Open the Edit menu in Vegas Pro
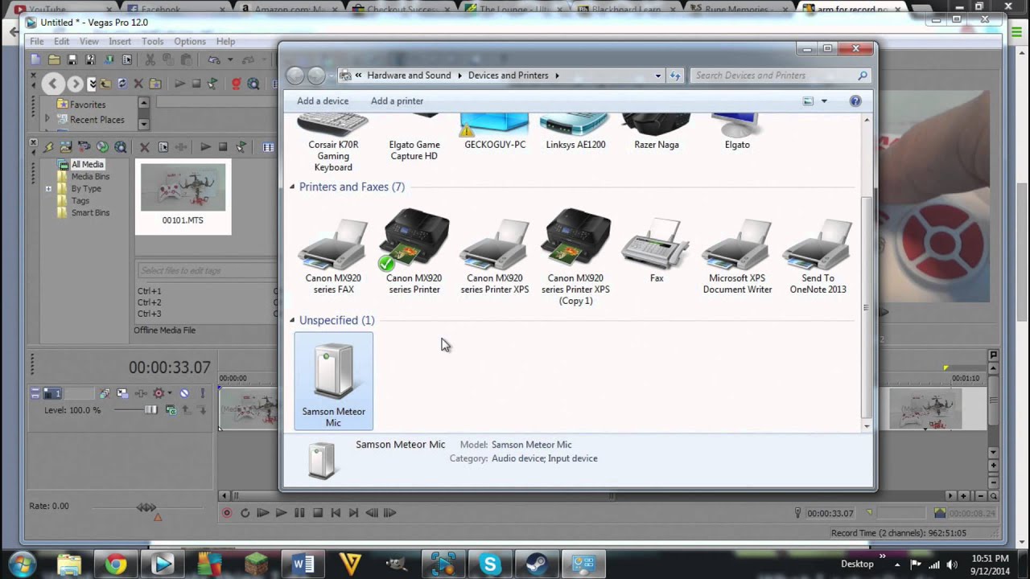 [62, 41]
